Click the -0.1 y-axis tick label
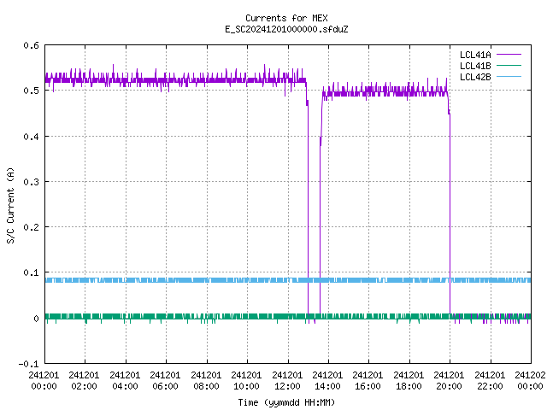 click(28, 364)
